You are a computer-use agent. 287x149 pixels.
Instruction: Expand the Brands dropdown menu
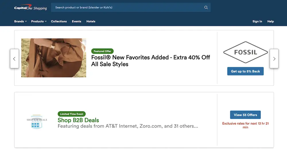point(20,21)
